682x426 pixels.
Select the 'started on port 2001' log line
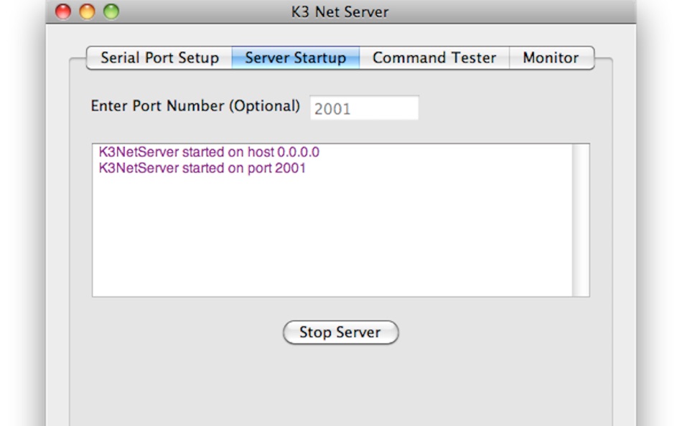point(202,169)
